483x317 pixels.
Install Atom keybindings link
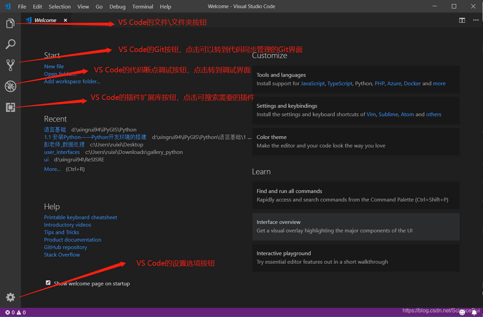(407, 114)
